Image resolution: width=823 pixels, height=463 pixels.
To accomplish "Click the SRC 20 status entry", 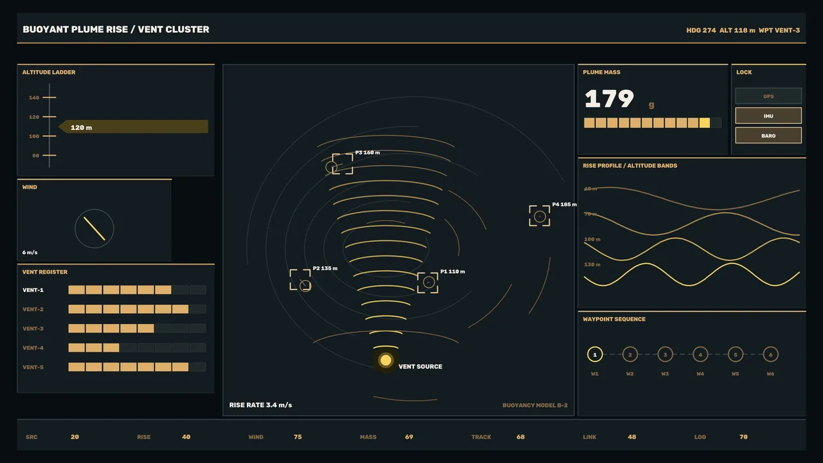I will 52,437.
